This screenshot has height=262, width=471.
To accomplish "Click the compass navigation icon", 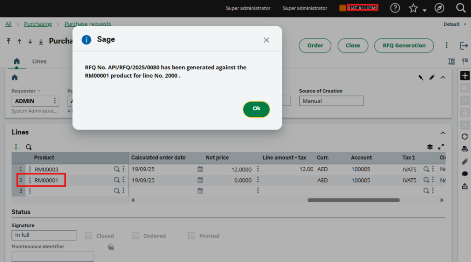I will pos(439,8).
